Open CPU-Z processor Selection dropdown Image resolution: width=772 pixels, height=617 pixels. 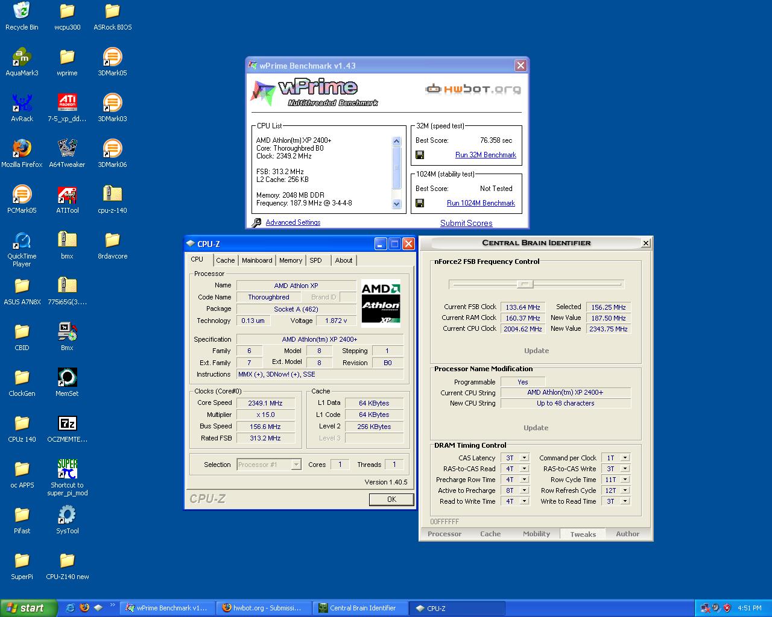coord(268,465)
